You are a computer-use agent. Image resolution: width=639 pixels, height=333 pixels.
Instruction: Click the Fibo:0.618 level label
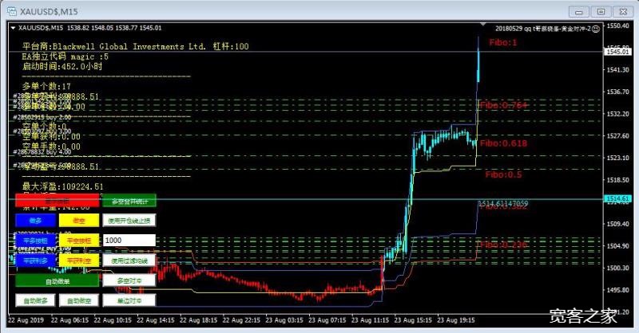coord(504,143)
